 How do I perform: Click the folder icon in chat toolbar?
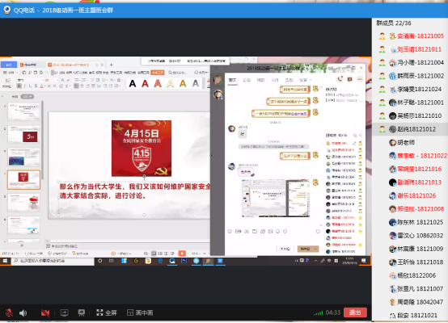[255, 231]
